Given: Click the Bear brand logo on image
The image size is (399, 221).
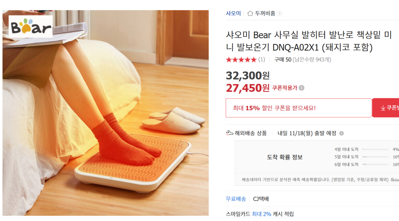Looking at the screenshot, I should point(31,26).
